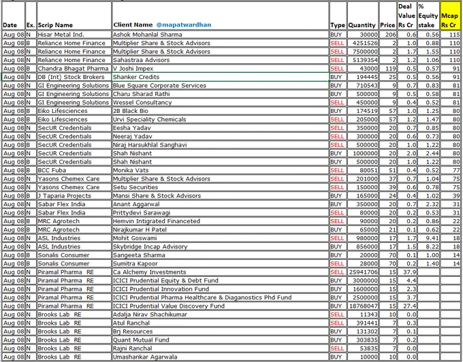The image size is (463, 362).
Task: Click the SELL cell for Monika Vats
Action: [338, 170]
